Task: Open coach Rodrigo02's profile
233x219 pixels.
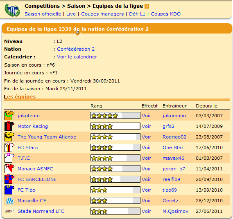Action: click(x=174, y=137)
